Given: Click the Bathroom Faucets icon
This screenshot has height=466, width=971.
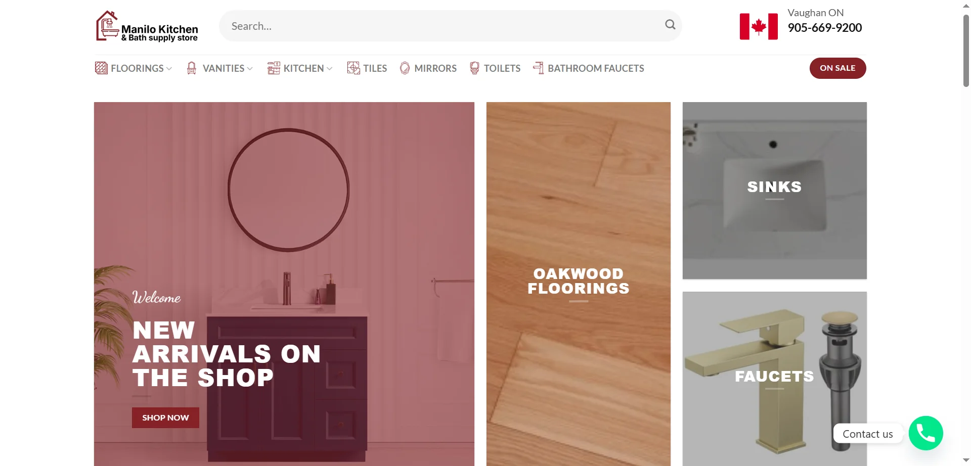Looking at the screenshot, I should 539,68.
